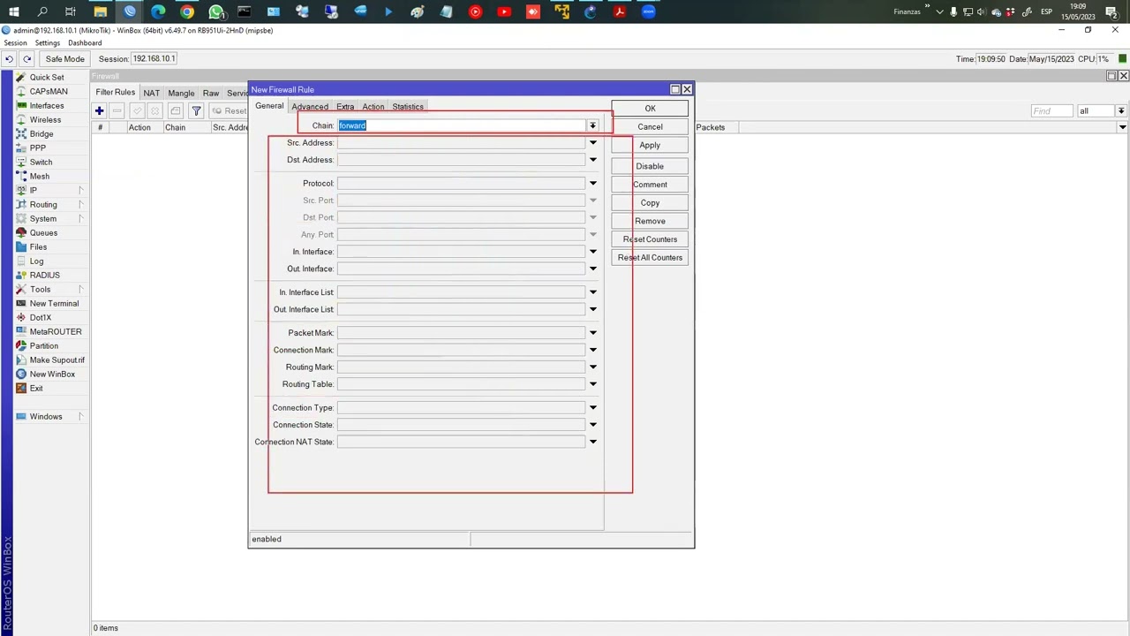Click the Disable button
The width and height of the screenshot is (1130, 636).
click(650, 166)
